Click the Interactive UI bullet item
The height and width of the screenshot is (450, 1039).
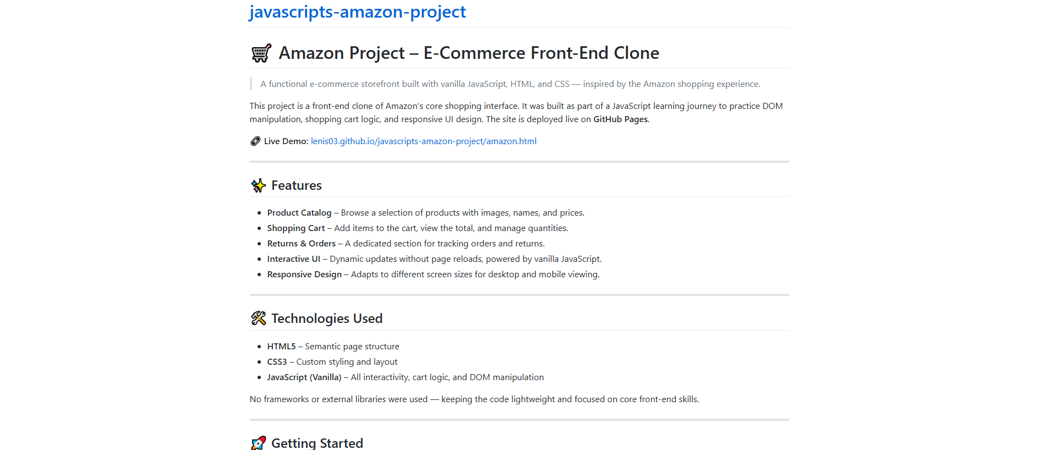click(x=435, y=259)
